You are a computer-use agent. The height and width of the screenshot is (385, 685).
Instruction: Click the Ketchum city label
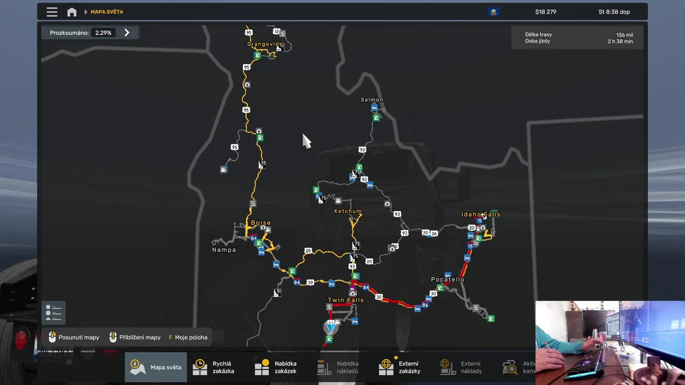348,211
